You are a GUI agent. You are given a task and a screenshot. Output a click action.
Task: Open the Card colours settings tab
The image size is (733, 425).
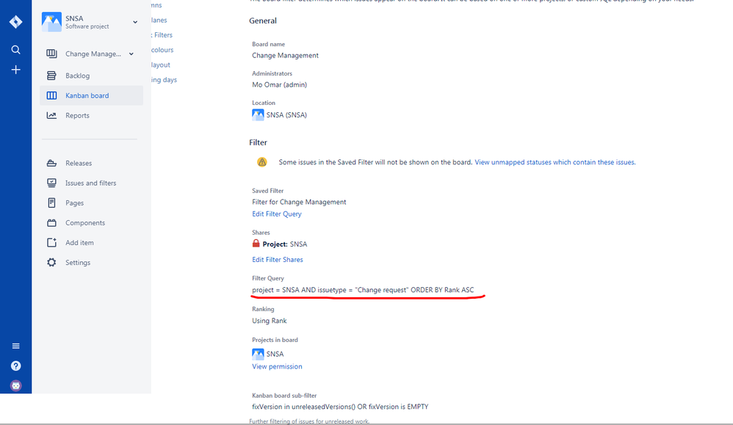163,49
